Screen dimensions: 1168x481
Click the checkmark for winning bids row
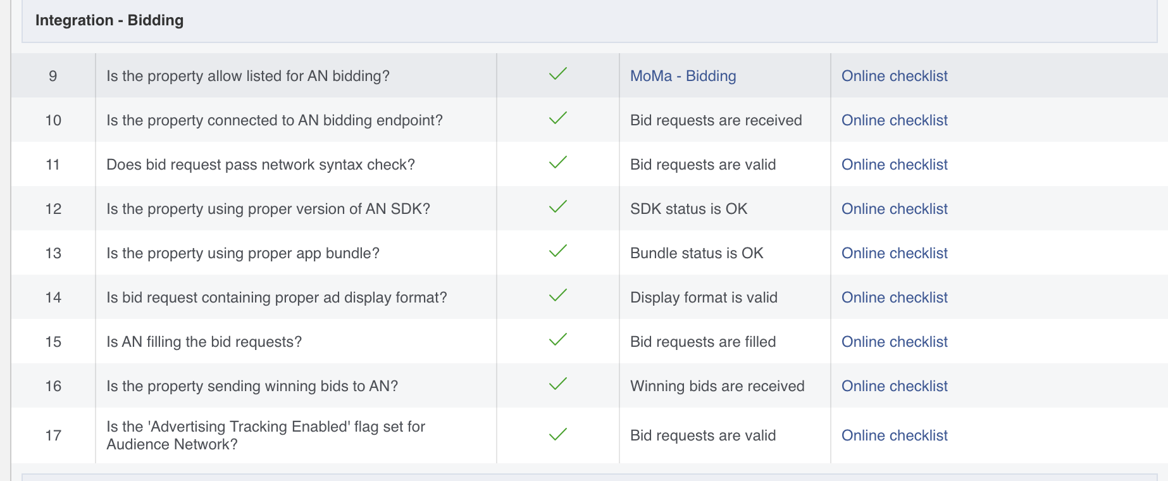coord(557,385)
